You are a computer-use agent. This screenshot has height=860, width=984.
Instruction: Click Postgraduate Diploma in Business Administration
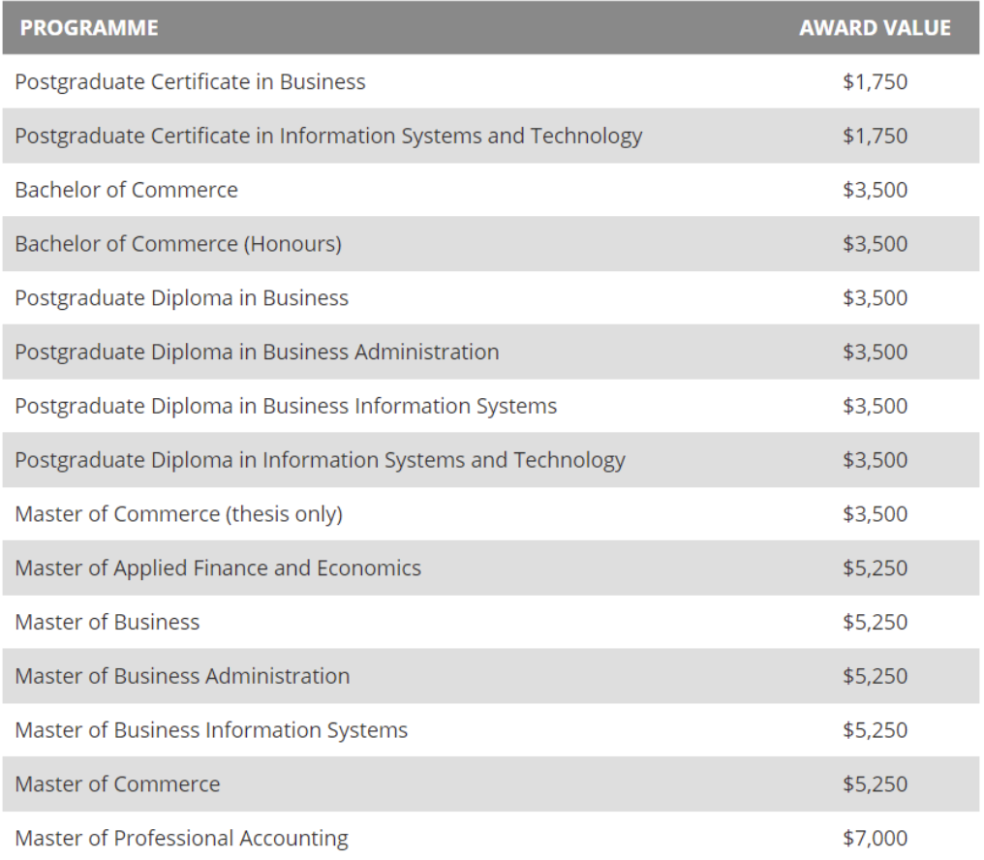(257, 353)
